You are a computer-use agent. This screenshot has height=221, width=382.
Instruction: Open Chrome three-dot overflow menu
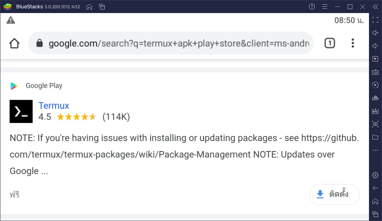(352, 43)
